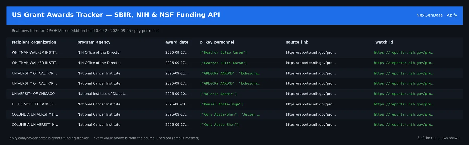Open source link in the Columbia row with Julien
Viewport: 469px width, 145px height.
tap(311, 114)
